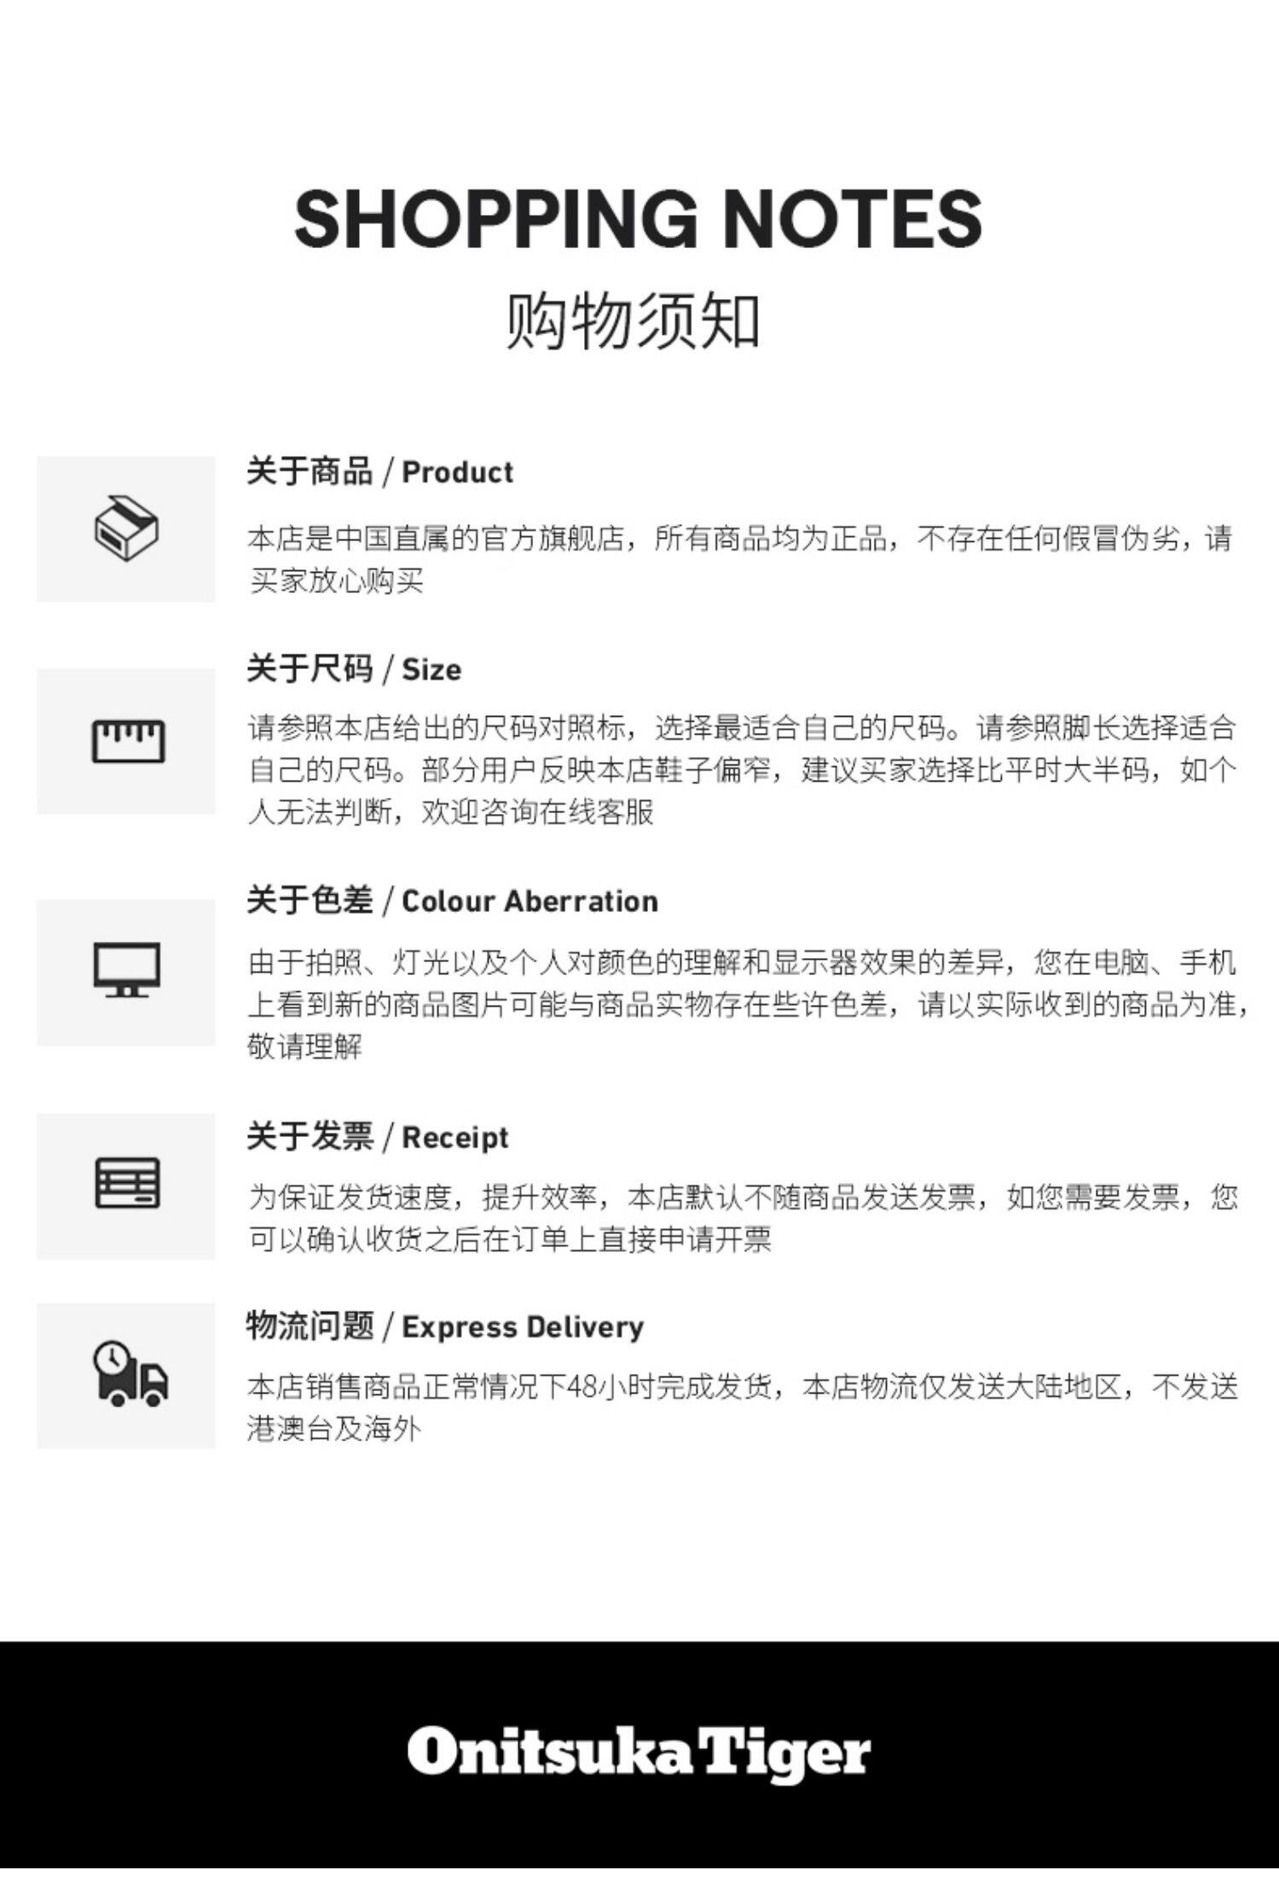
Task: Select the 关于商品 / Product heading
Action: click(380, 471)
